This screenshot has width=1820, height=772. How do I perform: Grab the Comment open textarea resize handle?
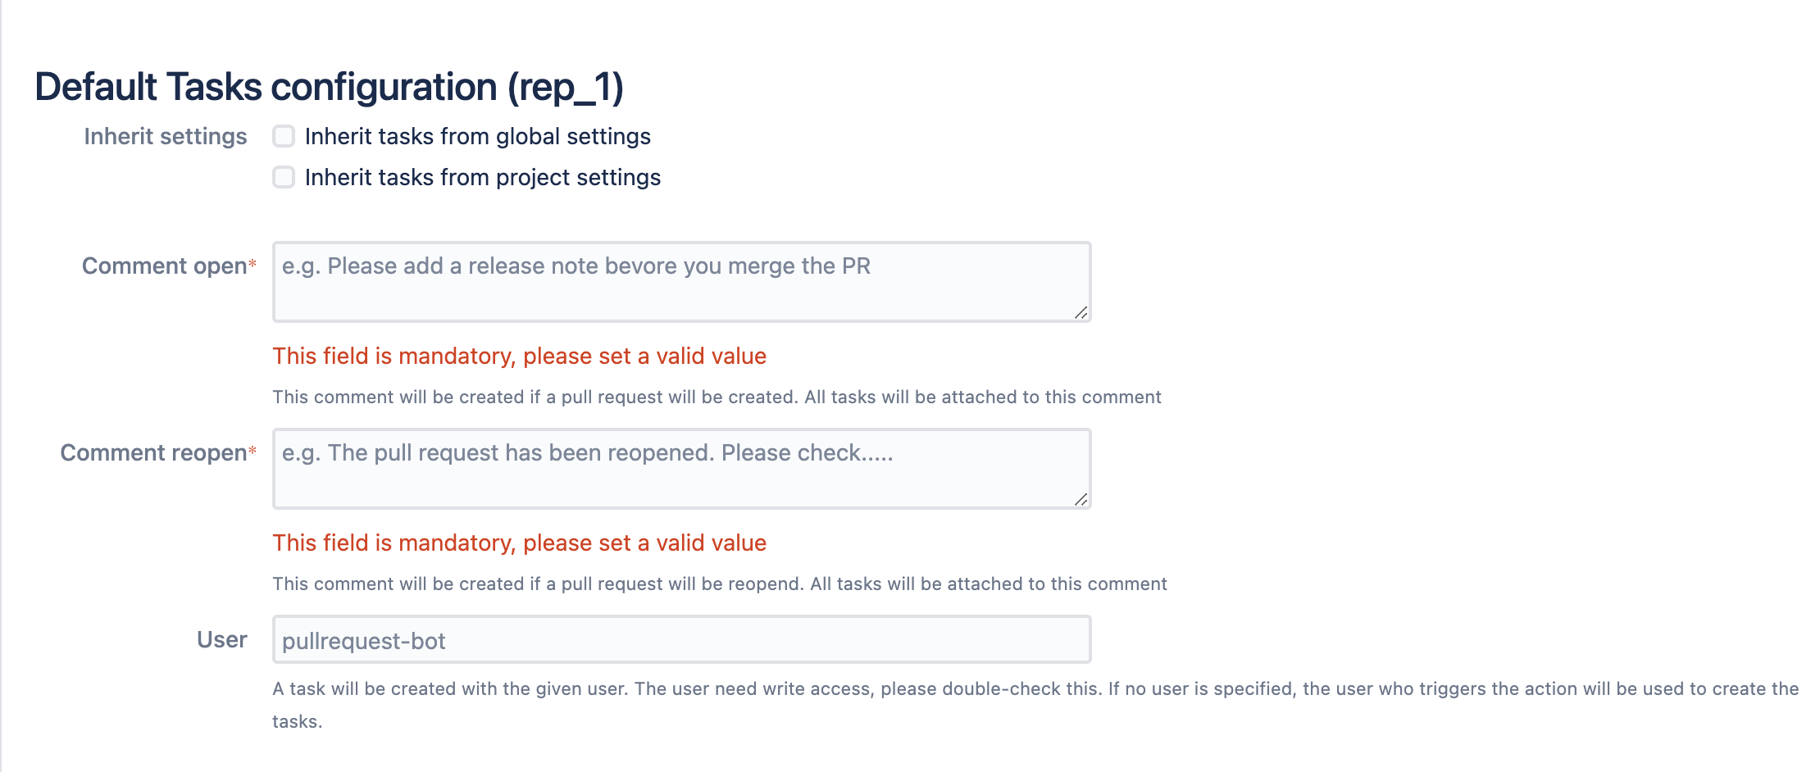[1081, 312]
